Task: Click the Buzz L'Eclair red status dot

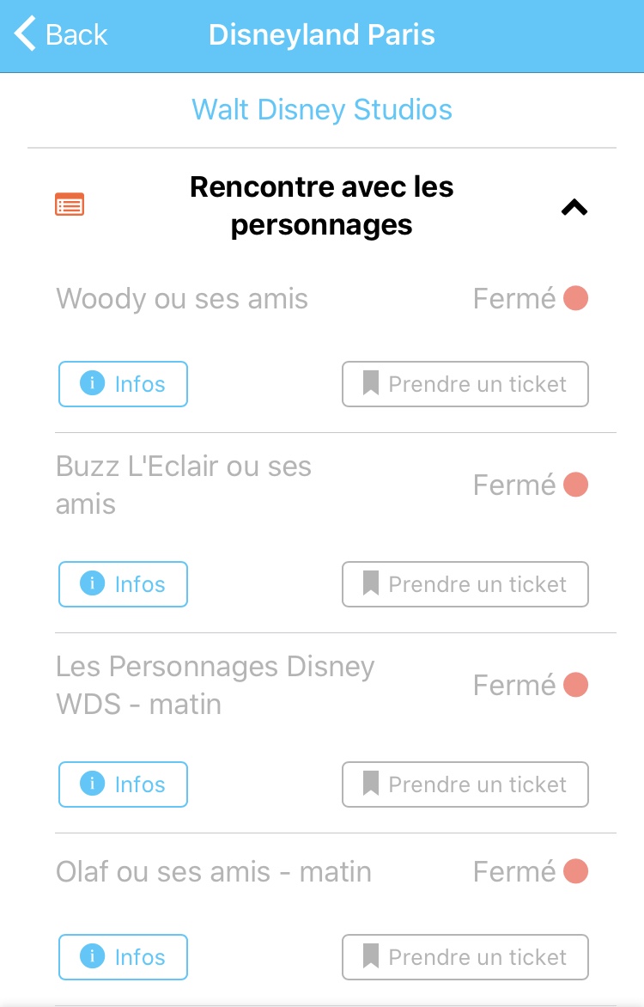Action: [575, 485]
